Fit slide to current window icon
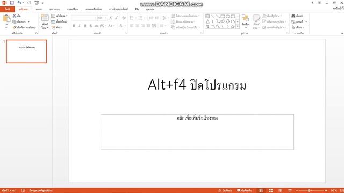Viewport: 344px width, 193px height. tap(342, 191)
